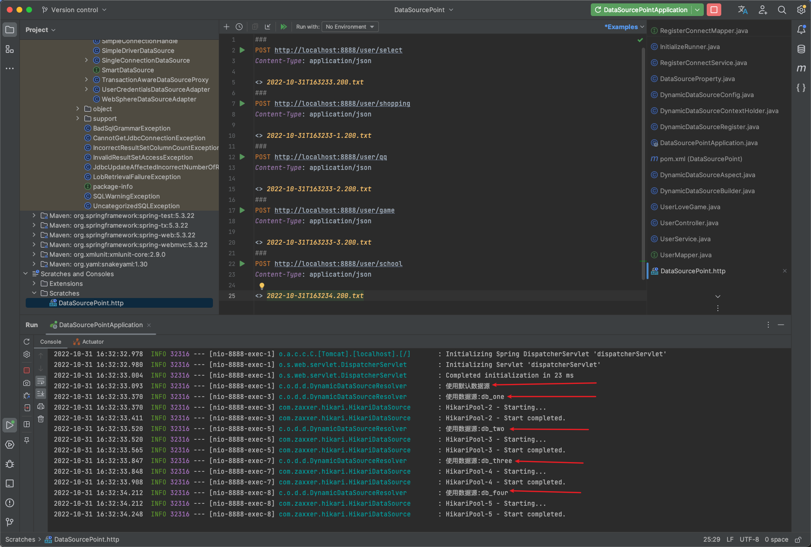Open the Notifications bell icon

(801, 30)
